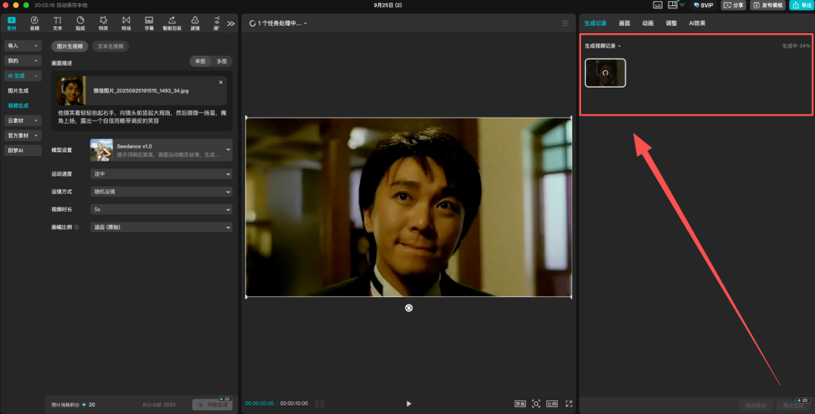Image resolution: width=815 pixels, height=414 pixels.
Task: Click the generating video thumbnail
Action: click(605, 73)
